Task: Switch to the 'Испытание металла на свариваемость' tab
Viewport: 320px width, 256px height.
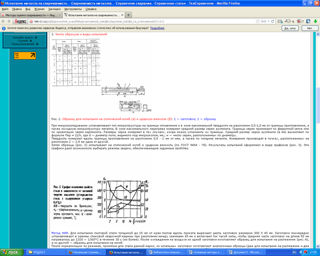Action: click(93, 15)
